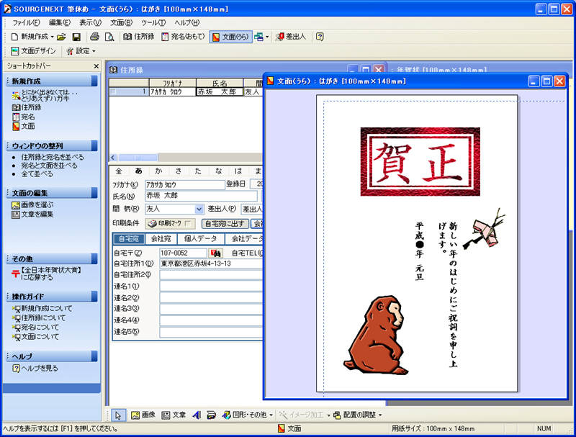Expand the 設定 settings dropdown
This screenshot has width=576, height=437.
(x=81, y=51)
